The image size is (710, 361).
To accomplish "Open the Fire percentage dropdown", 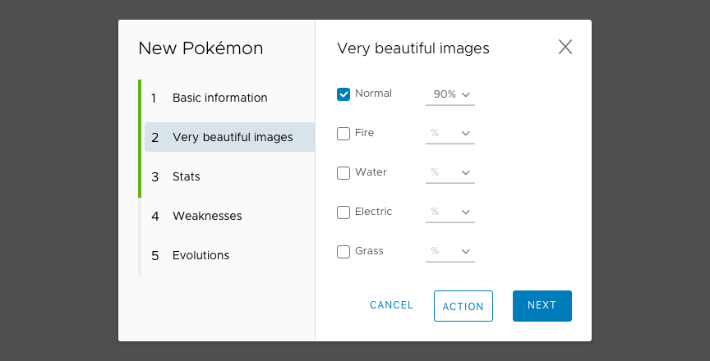I will (x=450, y=134).
